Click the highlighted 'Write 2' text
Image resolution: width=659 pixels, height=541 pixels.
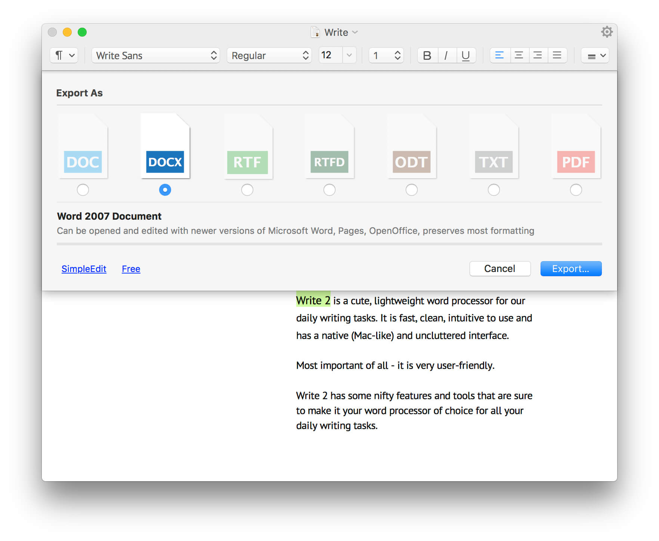tap(313, 300)
